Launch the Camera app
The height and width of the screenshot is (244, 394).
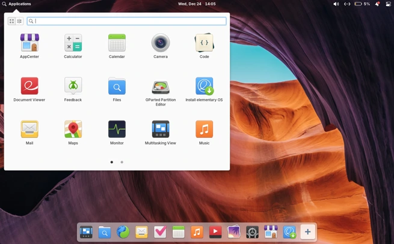(x=161, y=46)
